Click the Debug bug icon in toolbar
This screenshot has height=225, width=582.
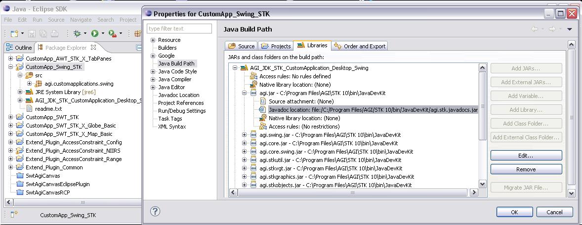coord(77,33)
